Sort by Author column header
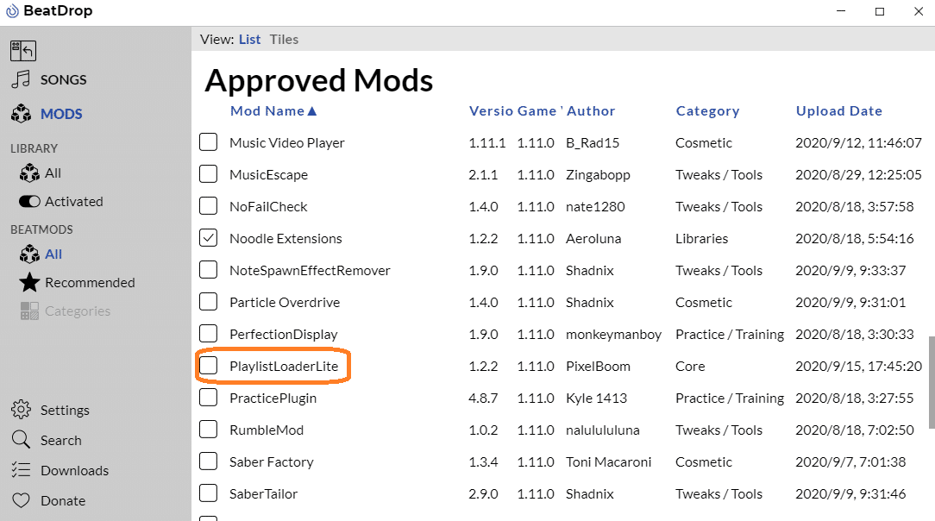This screenshot has width=935, height=521. 590,111
